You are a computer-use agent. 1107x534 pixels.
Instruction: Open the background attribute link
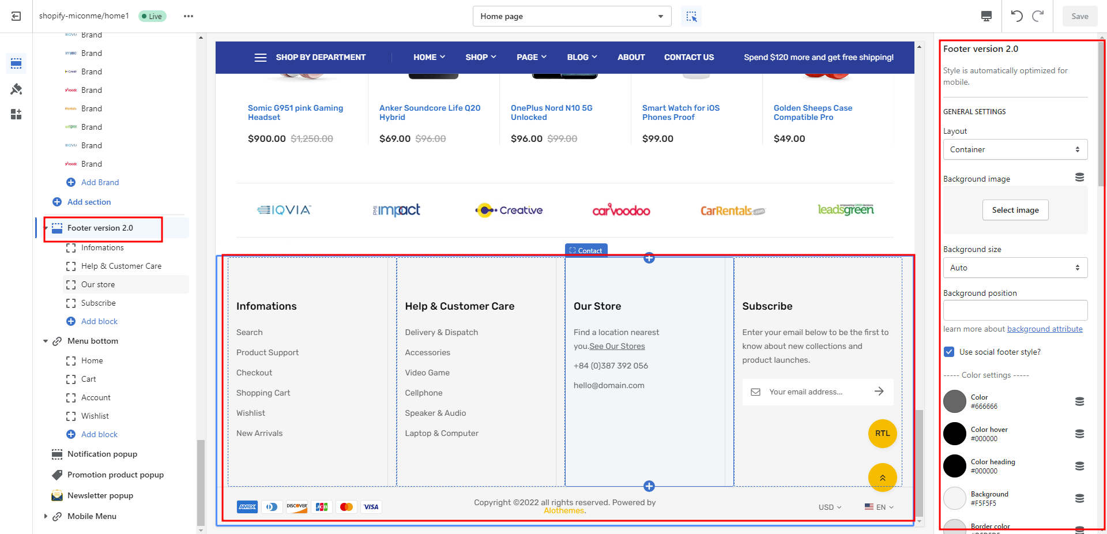1044,329
